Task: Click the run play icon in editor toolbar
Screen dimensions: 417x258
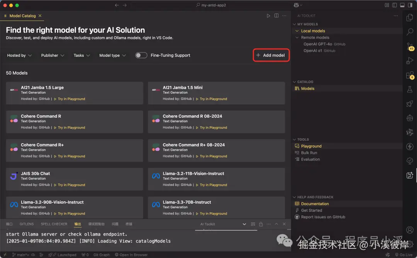Action: (x=268, y=16)
